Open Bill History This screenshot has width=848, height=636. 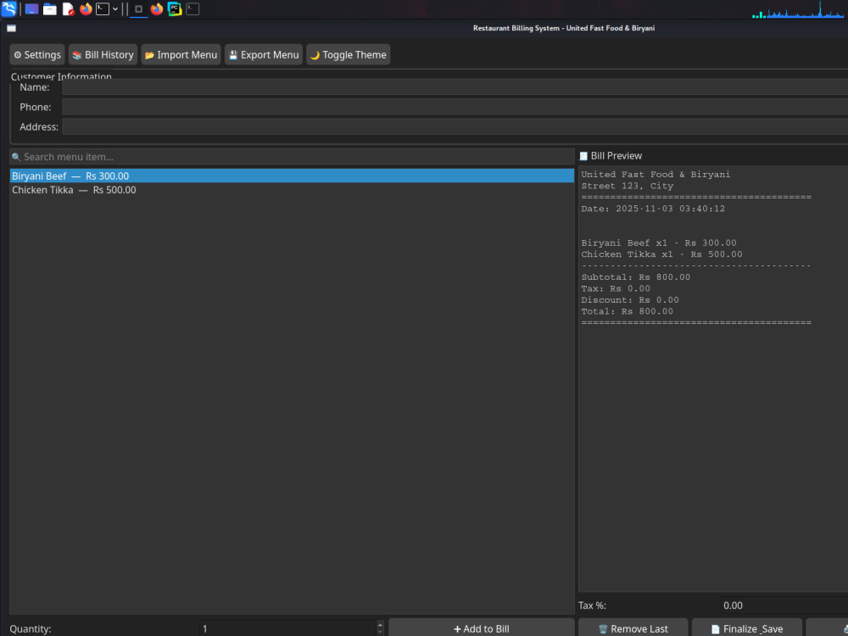(x=103, y=54)
